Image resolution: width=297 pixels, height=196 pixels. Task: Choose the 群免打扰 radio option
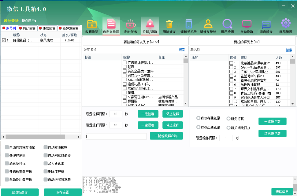[229, 118]
